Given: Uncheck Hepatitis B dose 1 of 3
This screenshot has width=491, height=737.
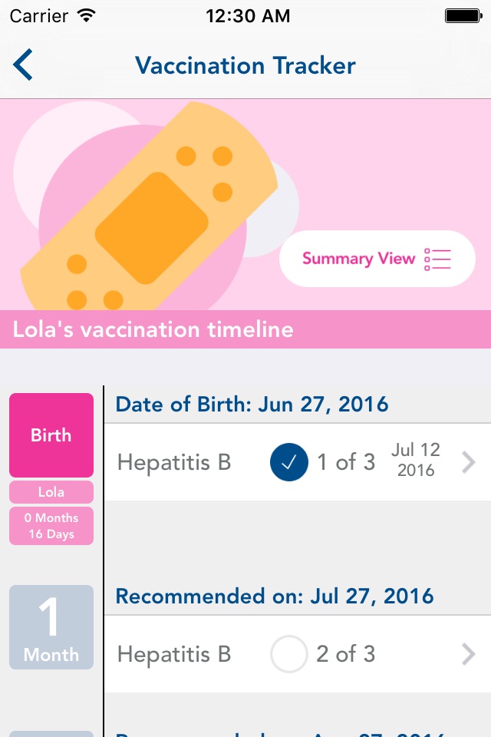Looking at the screenshot, I should point(289,462).
